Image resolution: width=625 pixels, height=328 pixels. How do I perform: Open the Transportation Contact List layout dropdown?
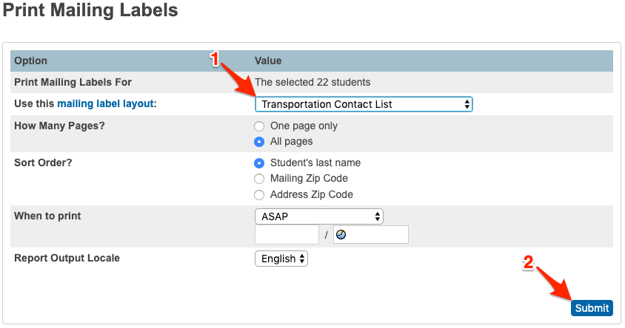pyautogui.click(x=364, y=104)
